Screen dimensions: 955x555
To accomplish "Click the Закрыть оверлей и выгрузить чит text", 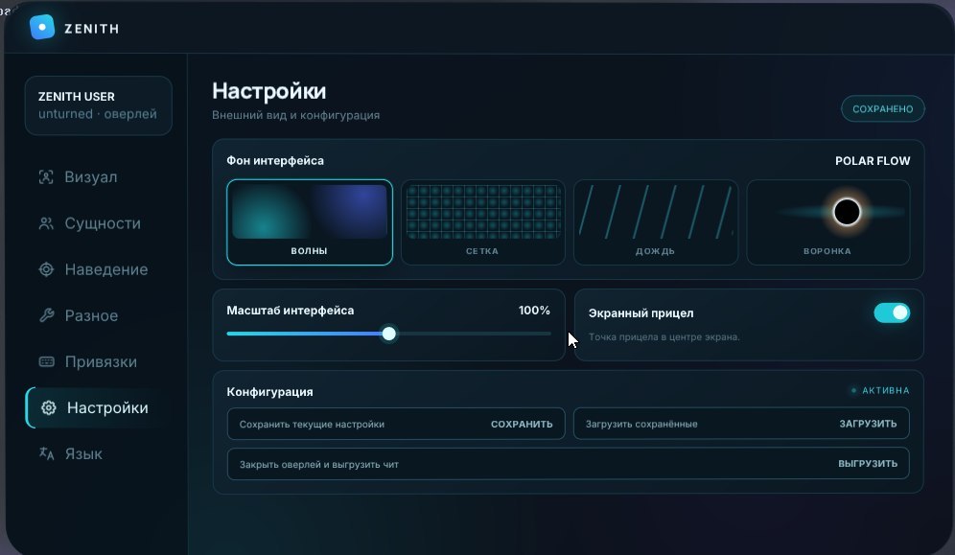I will [318, 464].
